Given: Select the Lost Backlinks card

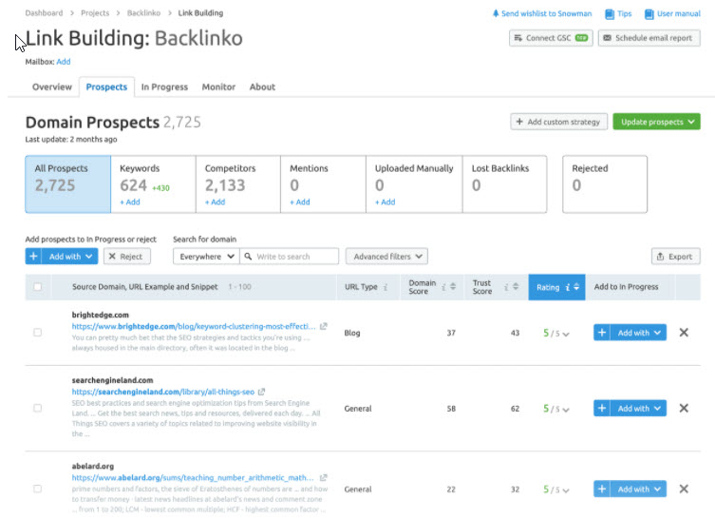Looking at the screenshot, I should click(x=505, y=184).
